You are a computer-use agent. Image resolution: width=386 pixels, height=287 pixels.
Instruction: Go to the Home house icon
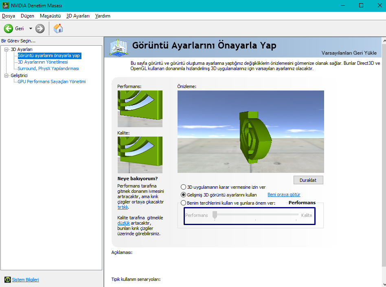click(x=58, y=29)
